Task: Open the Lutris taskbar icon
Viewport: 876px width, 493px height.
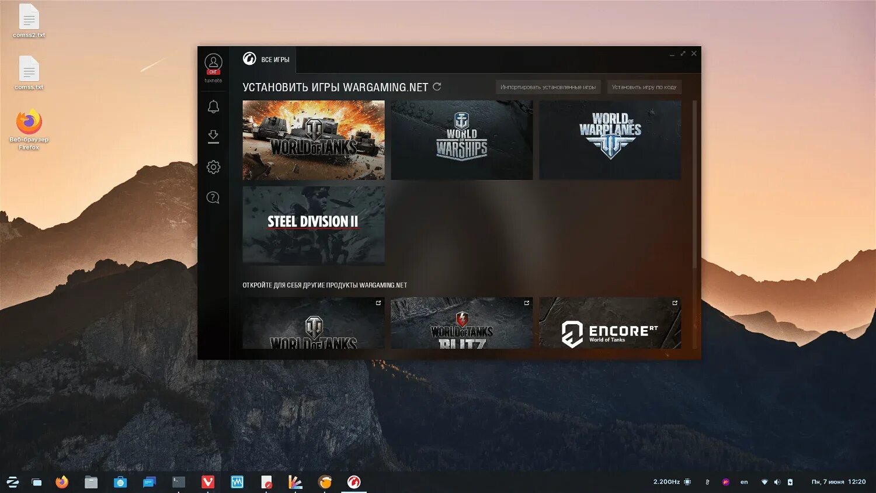Action: pyautogui.click(x=325, y=482)
